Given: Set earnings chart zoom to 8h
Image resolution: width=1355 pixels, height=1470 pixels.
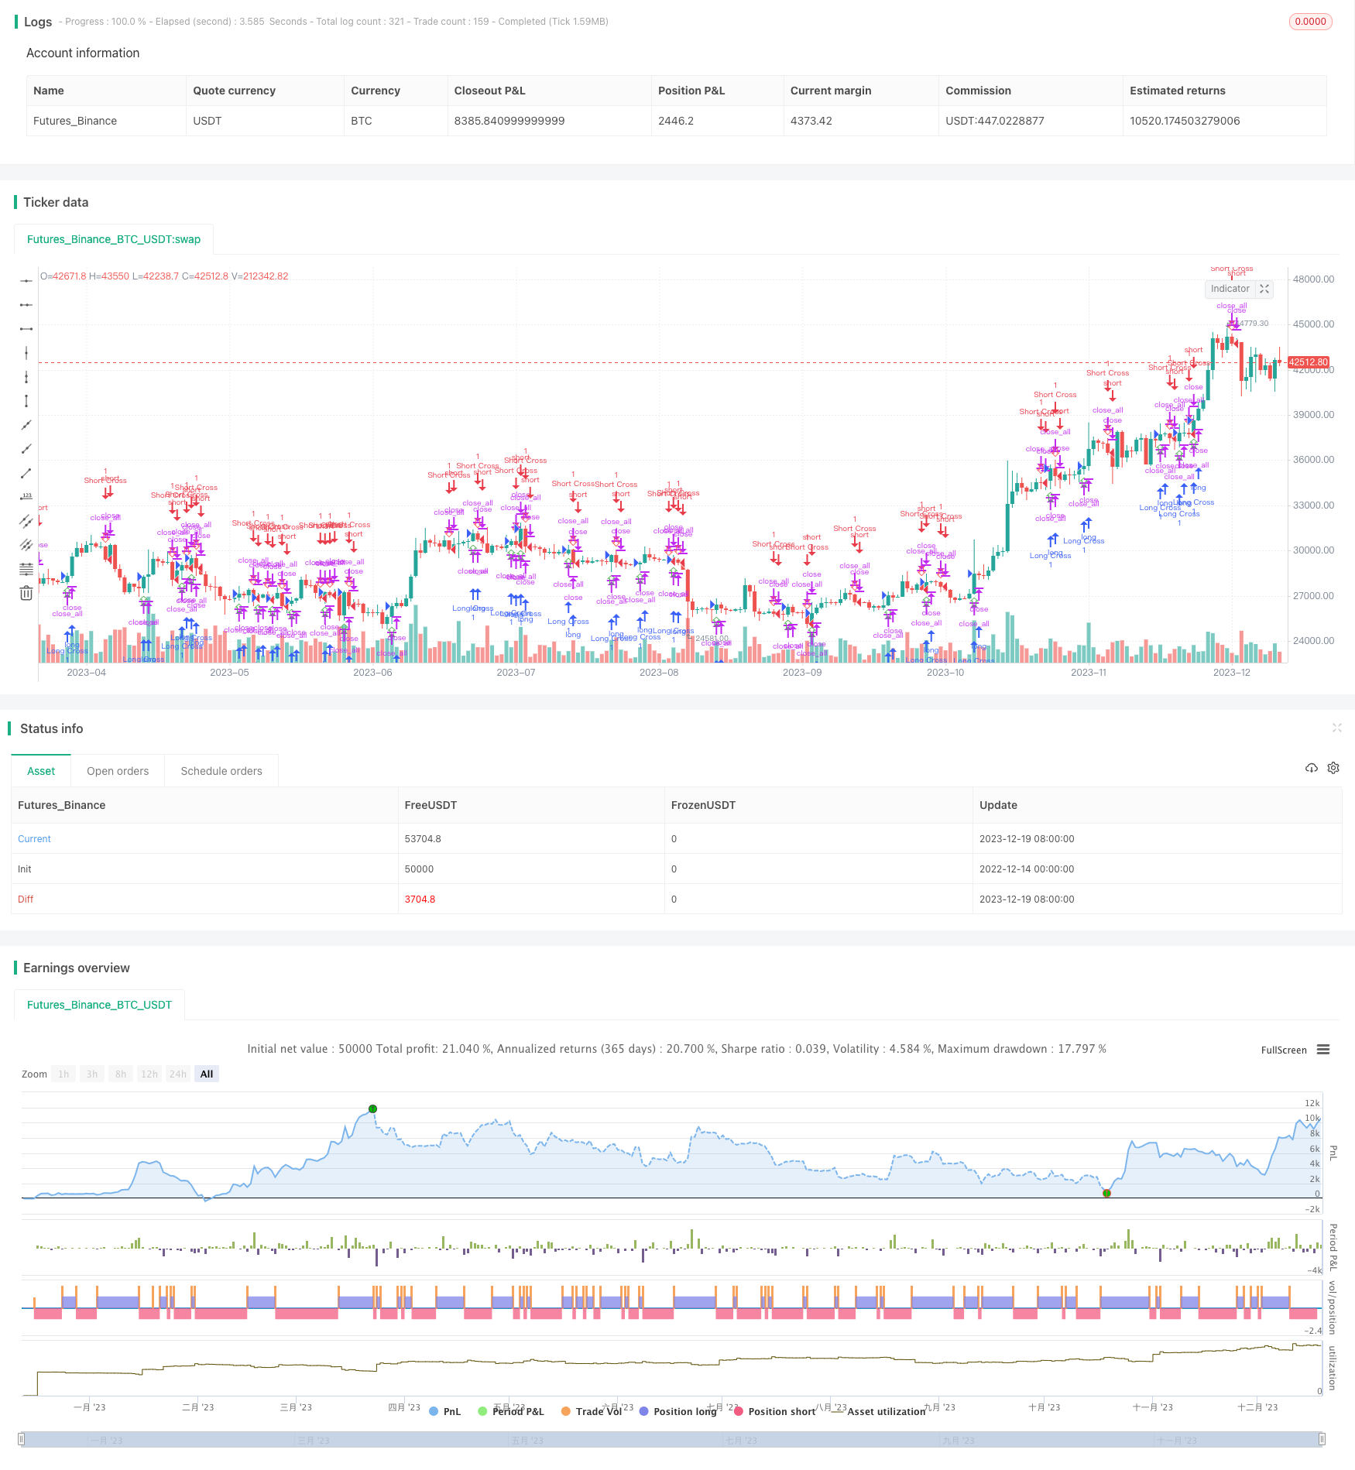Looking at the screenshot, I should click(121, 1074).
